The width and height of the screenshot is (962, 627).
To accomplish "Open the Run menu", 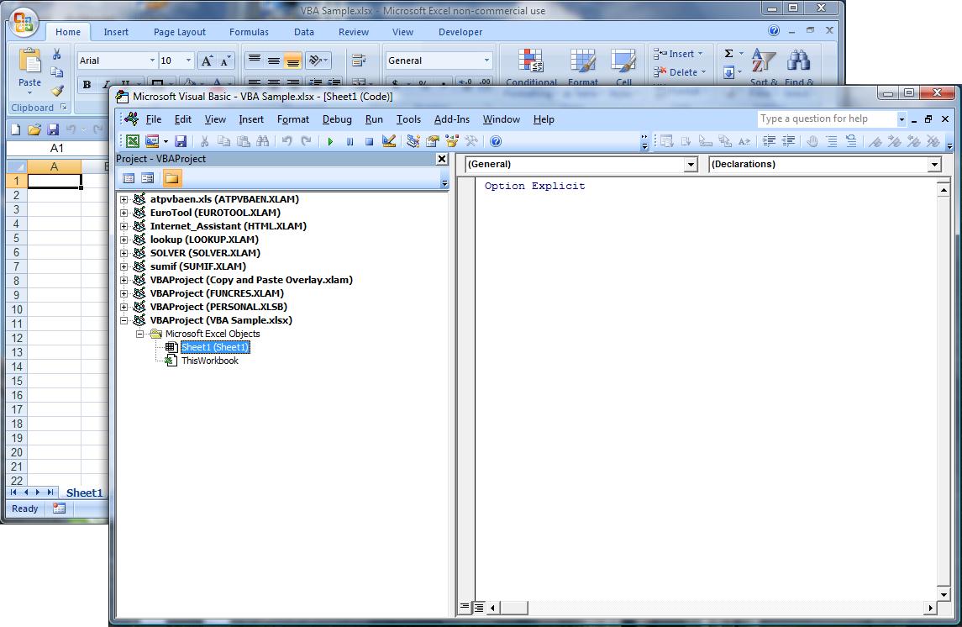I will pos(374,119).
